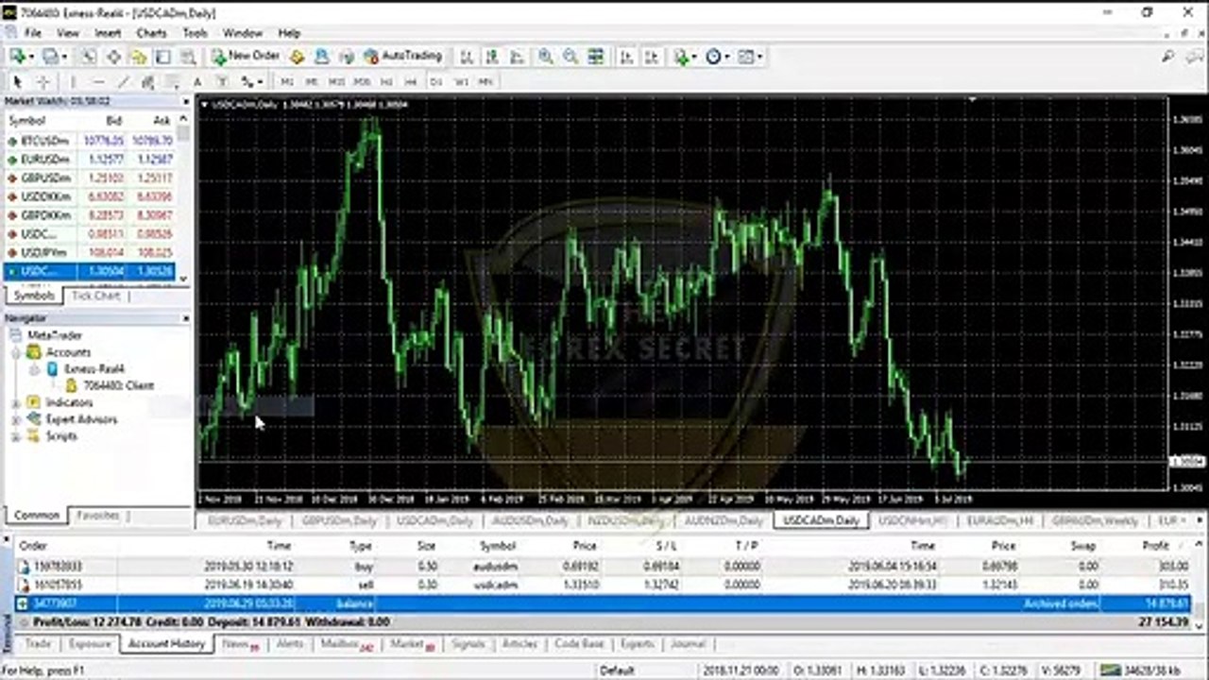Switch to the Favorites tab in Navigator
The width and height of the screenshot is (1209, 680).
click(98, 516)
